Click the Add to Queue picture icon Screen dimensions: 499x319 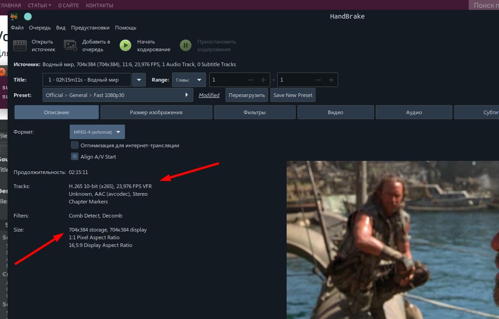click(x=70, y=45)
